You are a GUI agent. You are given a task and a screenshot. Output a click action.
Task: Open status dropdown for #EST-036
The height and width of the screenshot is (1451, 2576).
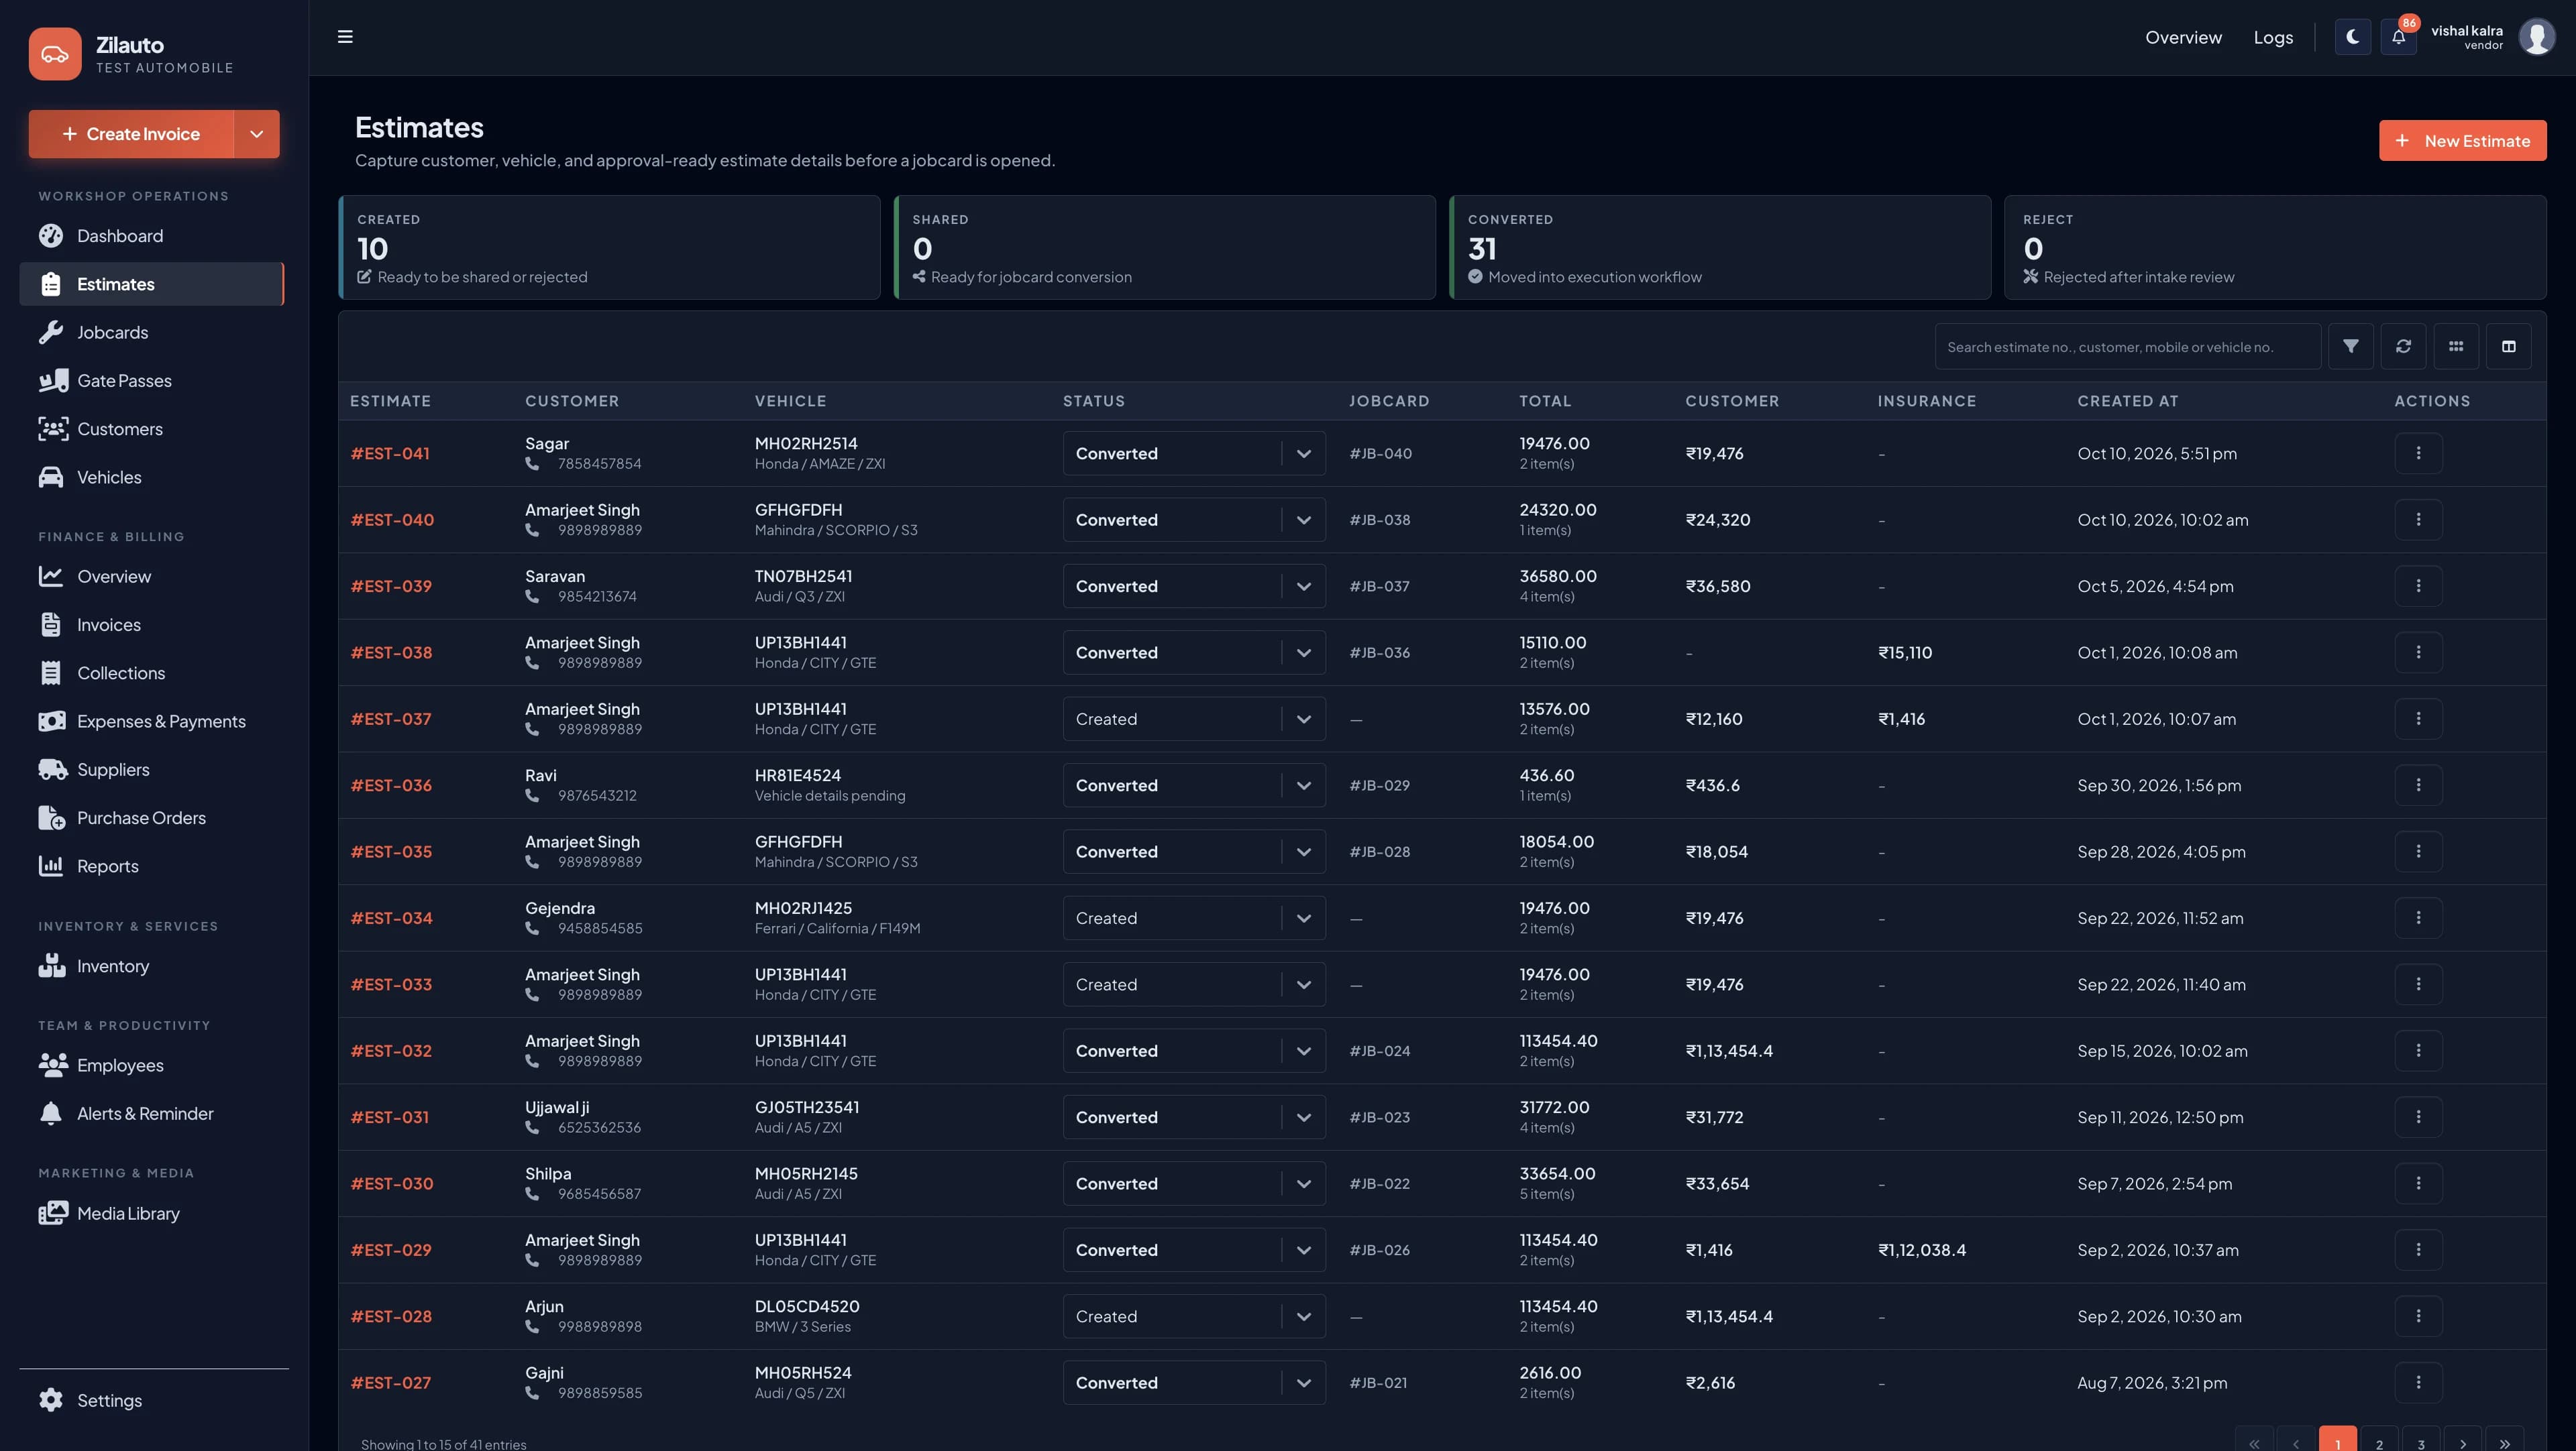point(1194,785)
